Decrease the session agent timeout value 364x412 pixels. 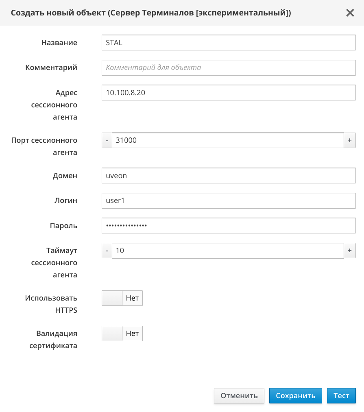[107, 251]
